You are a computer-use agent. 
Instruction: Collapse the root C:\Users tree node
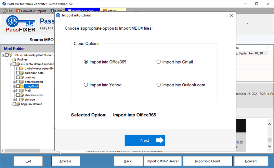(x=3, y=55)
